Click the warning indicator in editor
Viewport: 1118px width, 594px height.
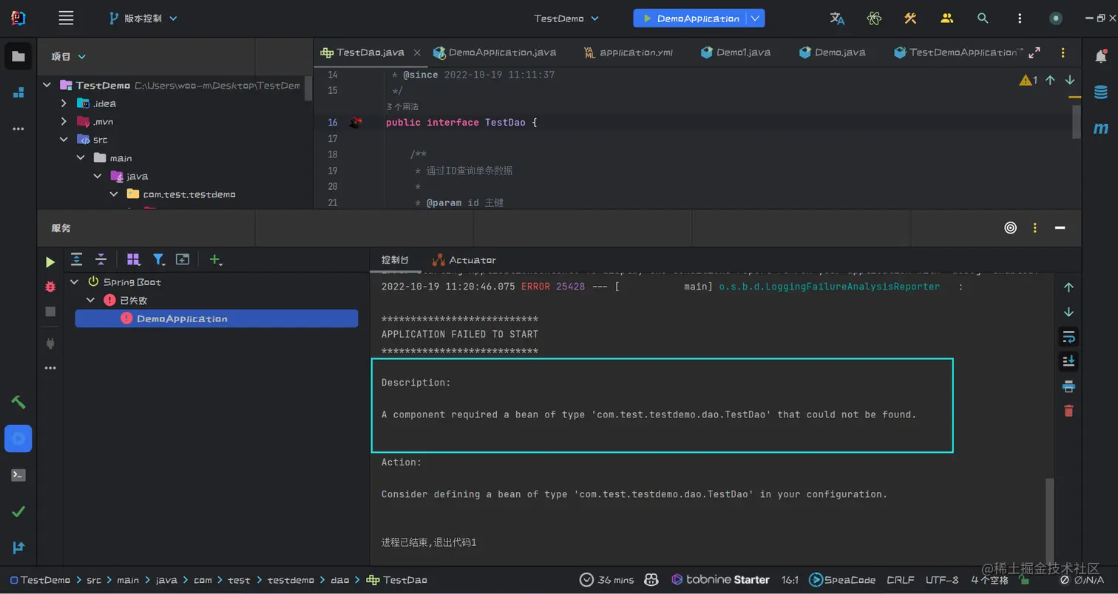[1028, 80]
